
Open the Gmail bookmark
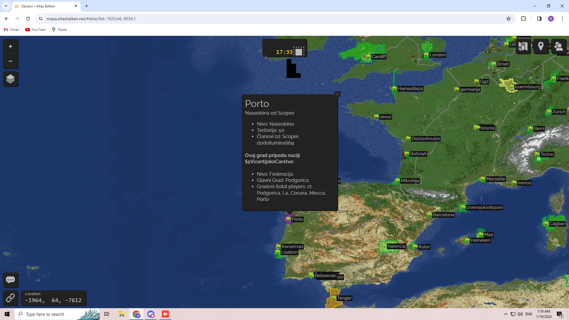pyautogui.click(x=11, y=30)
